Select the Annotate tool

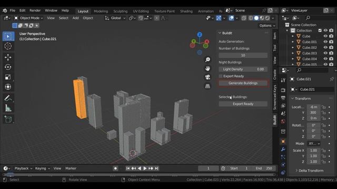[8, 98]
